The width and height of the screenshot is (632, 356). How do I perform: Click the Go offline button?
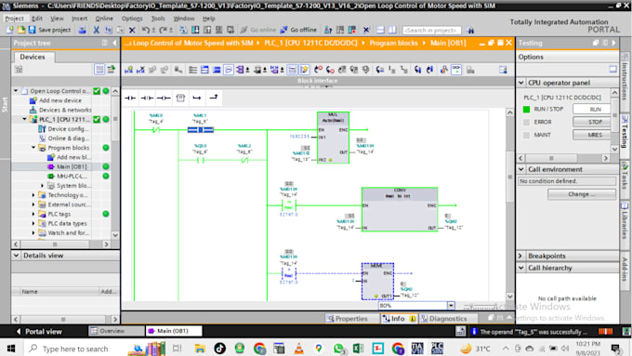[298, 30]
